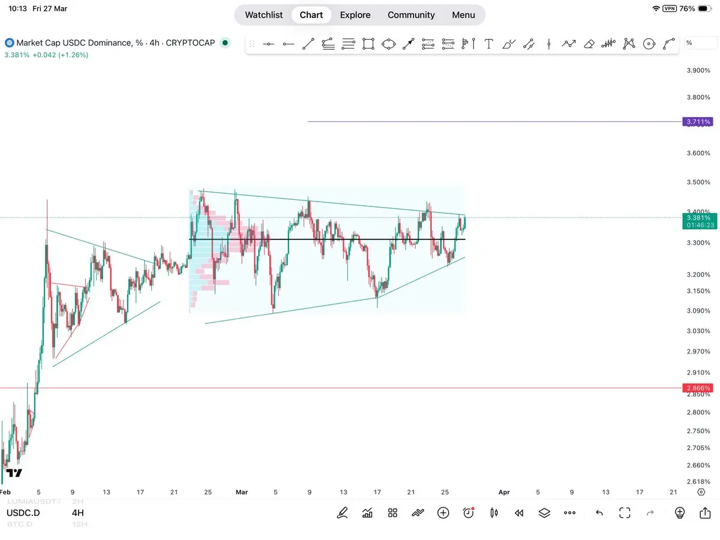Open the three-dots more options
The height and width of the screenshot is (540, 720).
click(x=570, y=513)
